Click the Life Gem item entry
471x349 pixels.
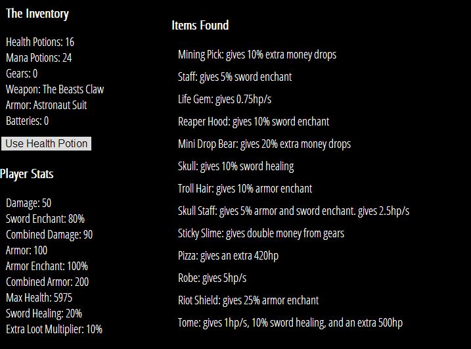(x=225, y=99)
